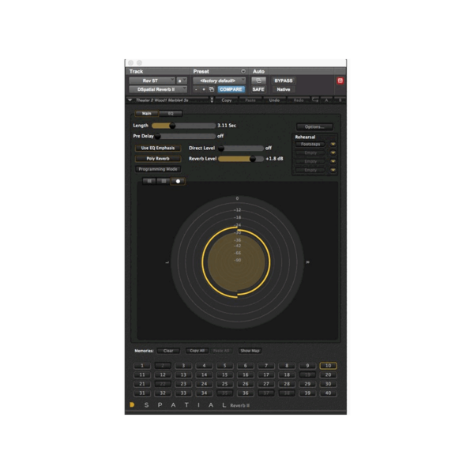This screenshot has height=474, width=474.
Task: Select highlighted memory slot 10
Action: (x=328, y=366)
